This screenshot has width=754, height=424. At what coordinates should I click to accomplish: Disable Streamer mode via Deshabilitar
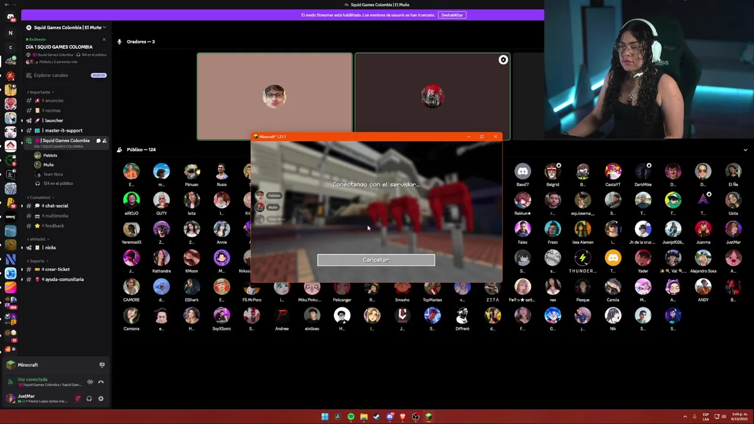point(452,15)
